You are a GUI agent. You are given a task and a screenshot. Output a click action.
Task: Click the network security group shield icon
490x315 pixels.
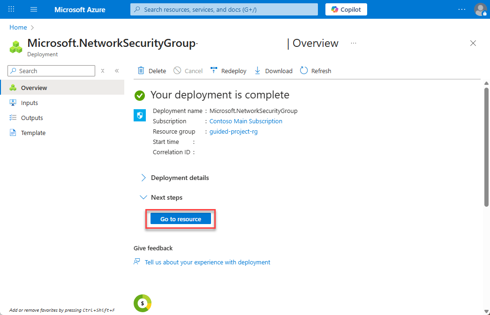[x=140, y=115]
